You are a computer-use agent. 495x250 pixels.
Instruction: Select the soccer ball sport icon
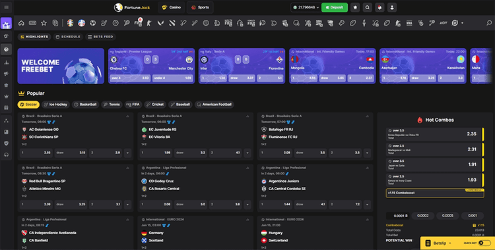click(93, 23)
